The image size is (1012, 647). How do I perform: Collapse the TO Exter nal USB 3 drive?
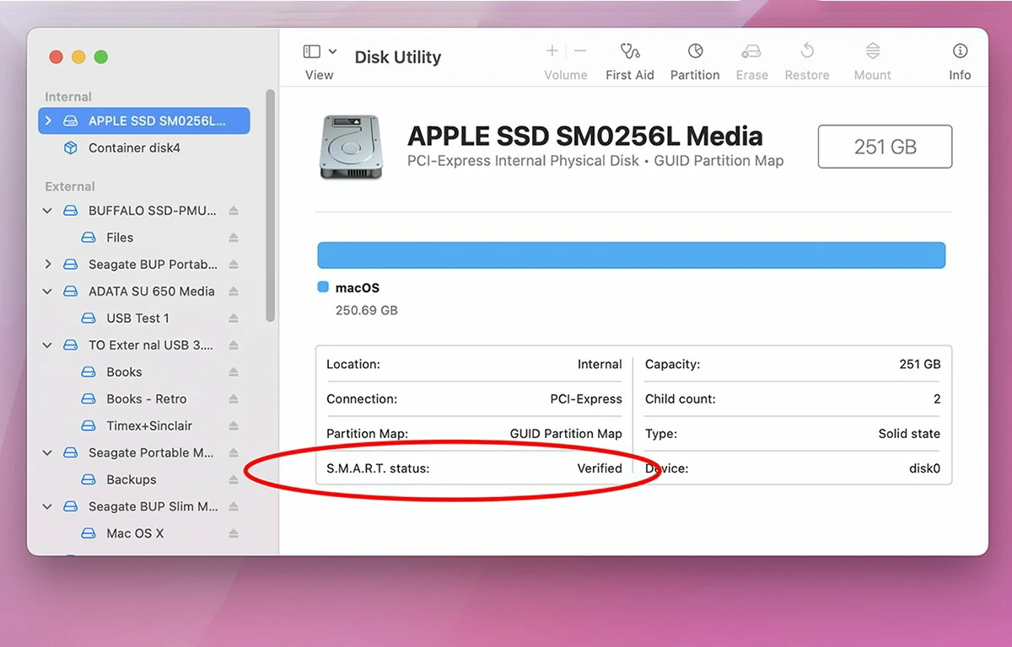click(48, 345)
